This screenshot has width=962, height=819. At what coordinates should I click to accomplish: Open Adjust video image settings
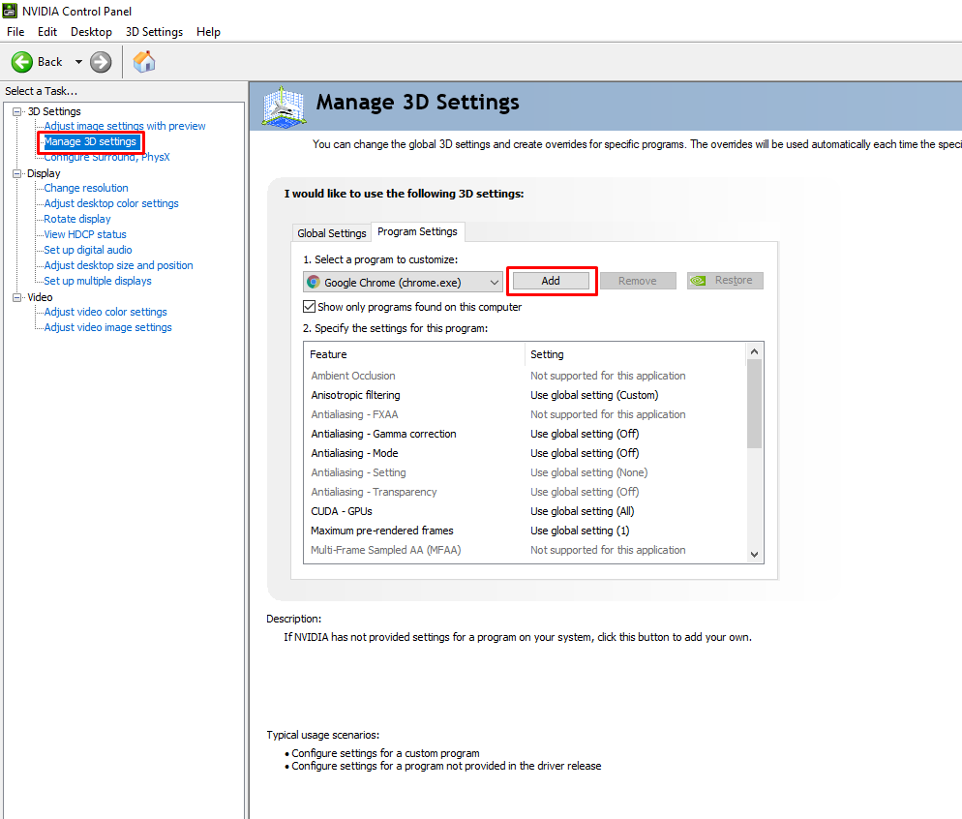point(108,327)
